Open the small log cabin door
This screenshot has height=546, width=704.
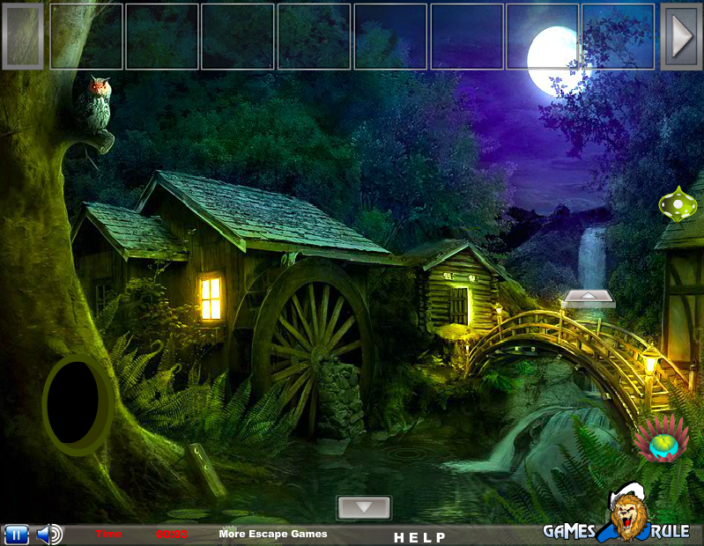click(459, 306)
